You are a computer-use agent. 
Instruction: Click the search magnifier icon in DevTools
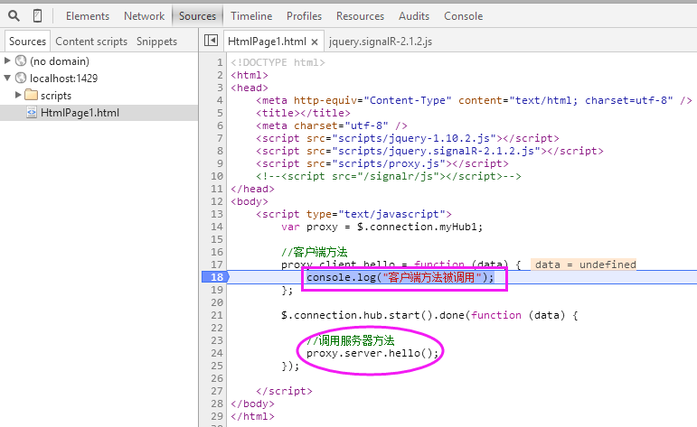click(x=14, y=16)
